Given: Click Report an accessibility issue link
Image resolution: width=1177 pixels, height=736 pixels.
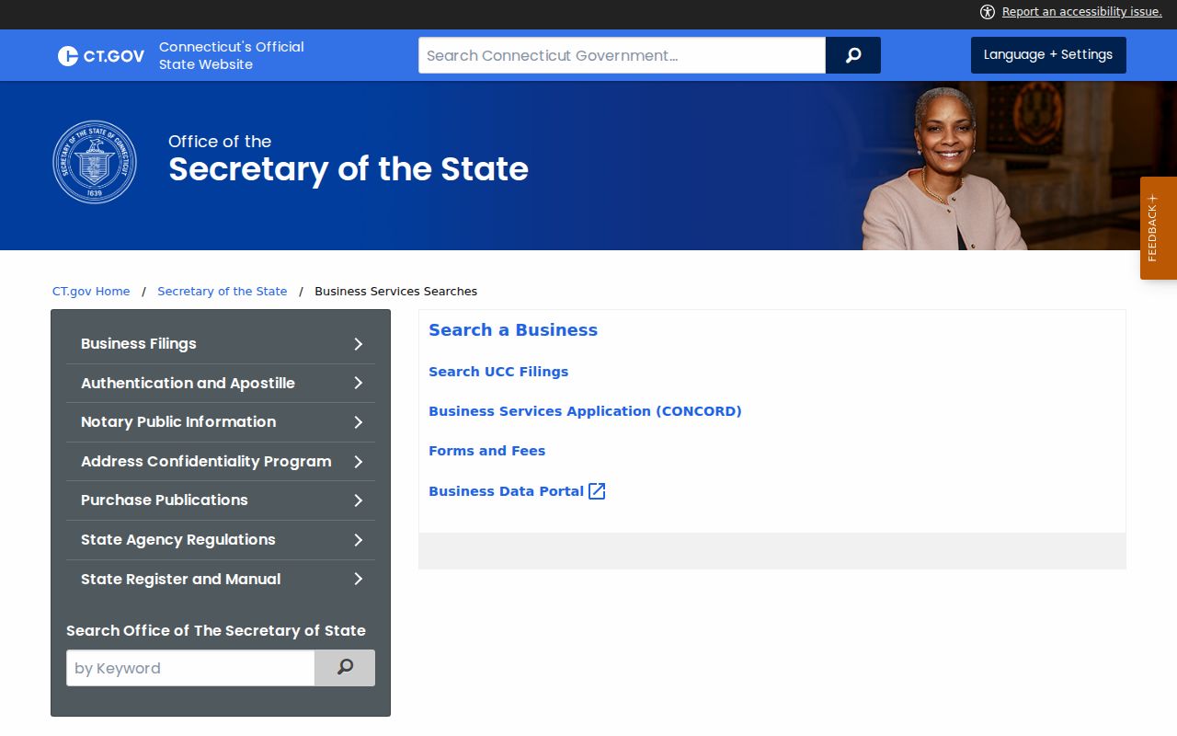Looking at the screenshot, I should (x=1082, y=12).
